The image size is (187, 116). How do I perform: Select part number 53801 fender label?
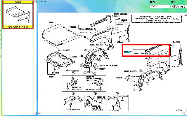click(103, 43)
